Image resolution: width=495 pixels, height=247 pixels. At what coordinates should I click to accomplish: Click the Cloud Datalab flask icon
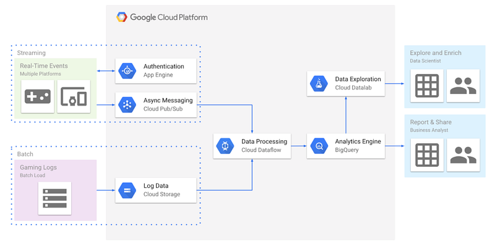pyautogui.click(x=319, y=83)
